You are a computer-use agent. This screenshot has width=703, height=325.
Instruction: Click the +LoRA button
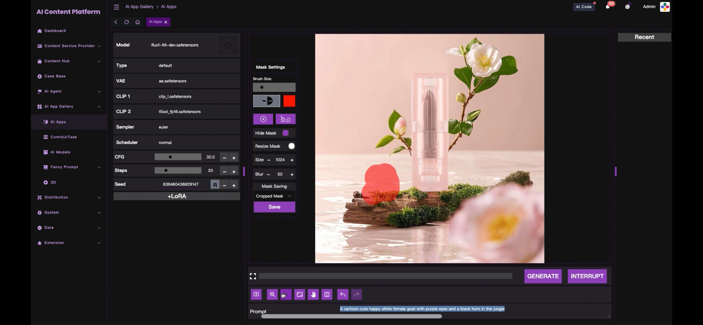pos(177,196)
